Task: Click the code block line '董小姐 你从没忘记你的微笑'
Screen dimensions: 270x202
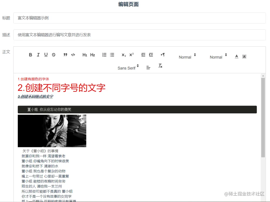Action: click(x=49, y=110)
